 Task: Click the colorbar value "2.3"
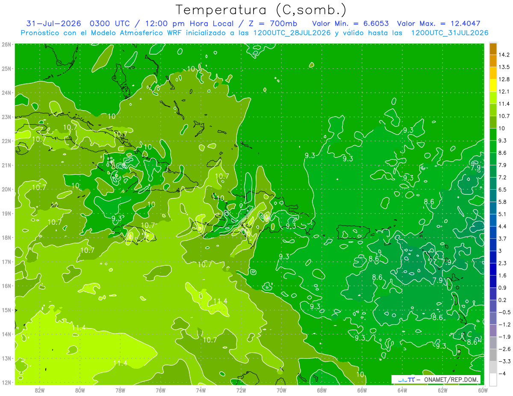(x=503, y=263)
